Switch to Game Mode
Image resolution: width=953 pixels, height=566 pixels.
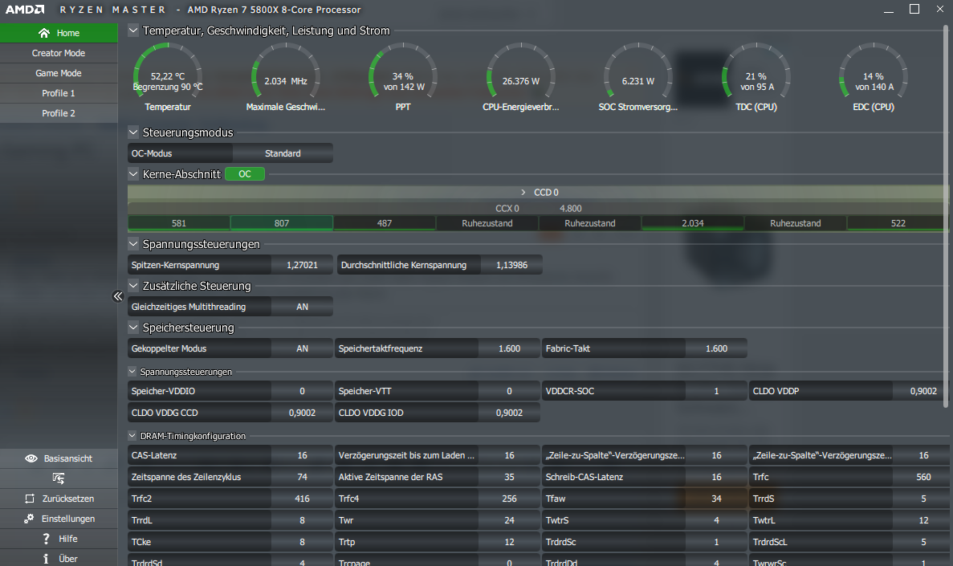59,73
